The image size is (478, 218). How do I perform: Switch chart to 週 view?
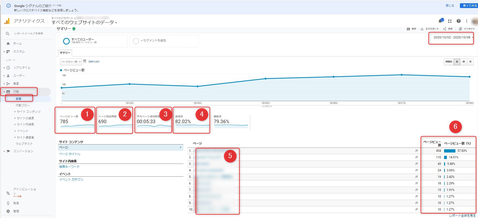tap(463, 62)
